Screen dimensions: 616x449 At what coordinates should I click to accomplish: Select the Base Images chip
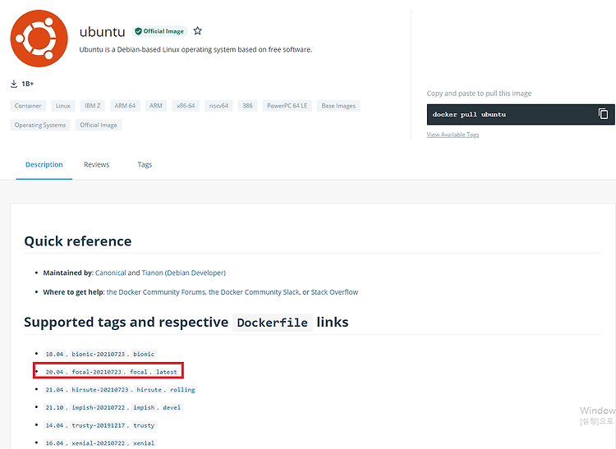click(338, 106)
